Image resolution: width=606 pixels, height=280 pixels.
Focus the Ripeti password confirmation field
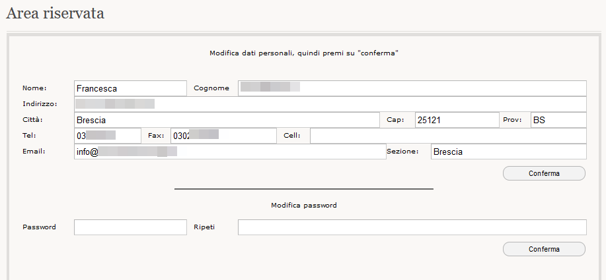pyautogui.click(x=412, y=227)
